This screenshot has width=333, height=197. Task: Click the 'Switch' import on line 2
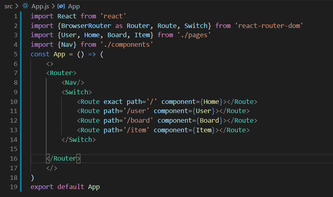tap(196, 26)
